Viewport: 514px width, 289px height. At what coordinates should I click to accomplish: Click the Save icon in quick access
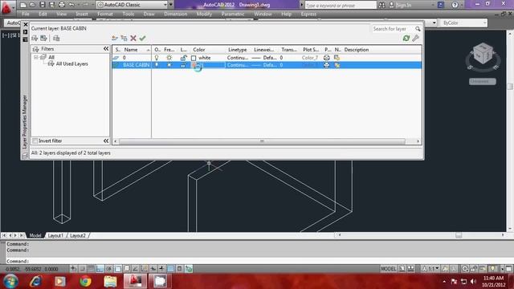pos(43,5)
